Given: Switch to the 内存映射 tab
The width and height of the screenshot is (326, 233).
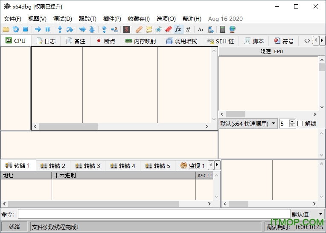Looking at the screenshot, I should click(140, 41).
